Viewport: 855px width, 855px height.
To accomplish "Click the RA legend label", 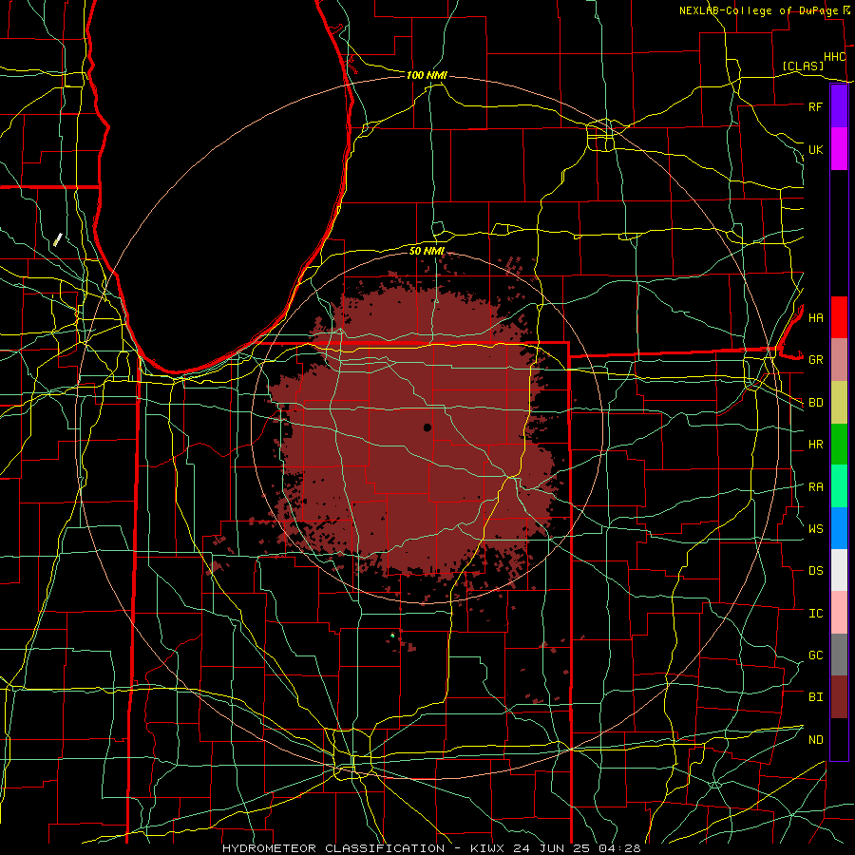I will point(815,487).
